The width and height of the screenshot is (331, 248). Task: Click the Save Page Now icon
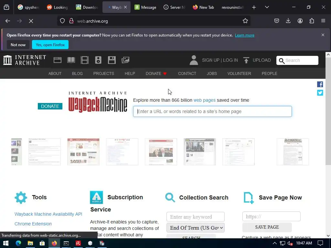pos(249,198)
